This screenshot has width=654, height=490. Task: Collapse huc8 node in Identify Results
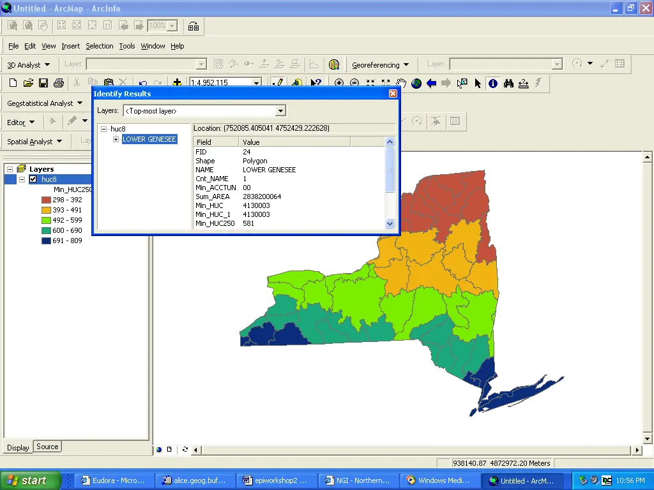pyautogui.click(x=104, y=129)
